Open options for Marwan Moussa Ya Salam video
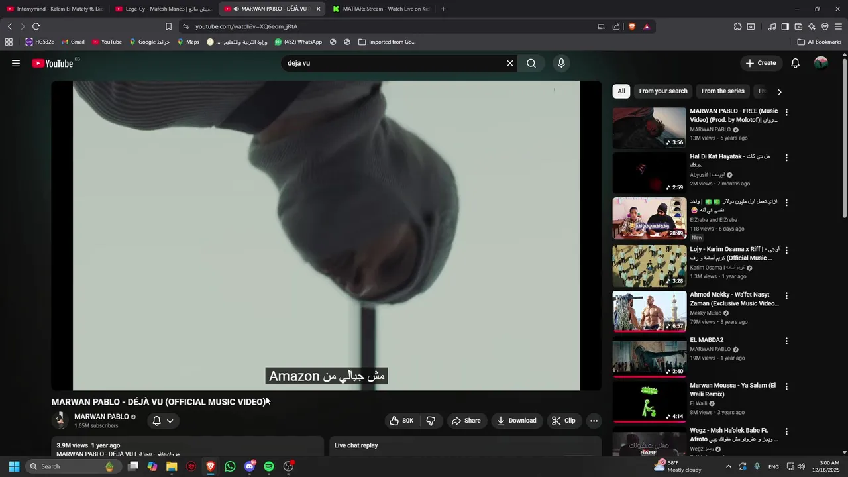Viewport: 848px width, 477px height. click(x=786, y=386)
